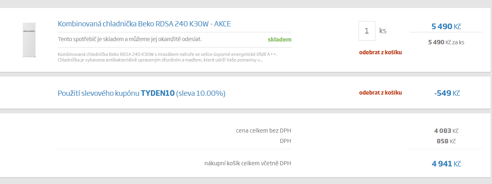Click the blue 5 490 Kč product price

point(446,27)
